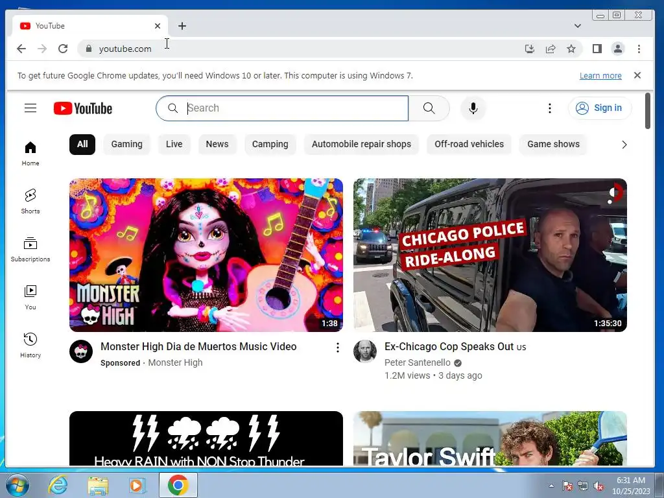Open Learn more link in info bar
This screenshot has width=664, height=498.
pos(600,75)
